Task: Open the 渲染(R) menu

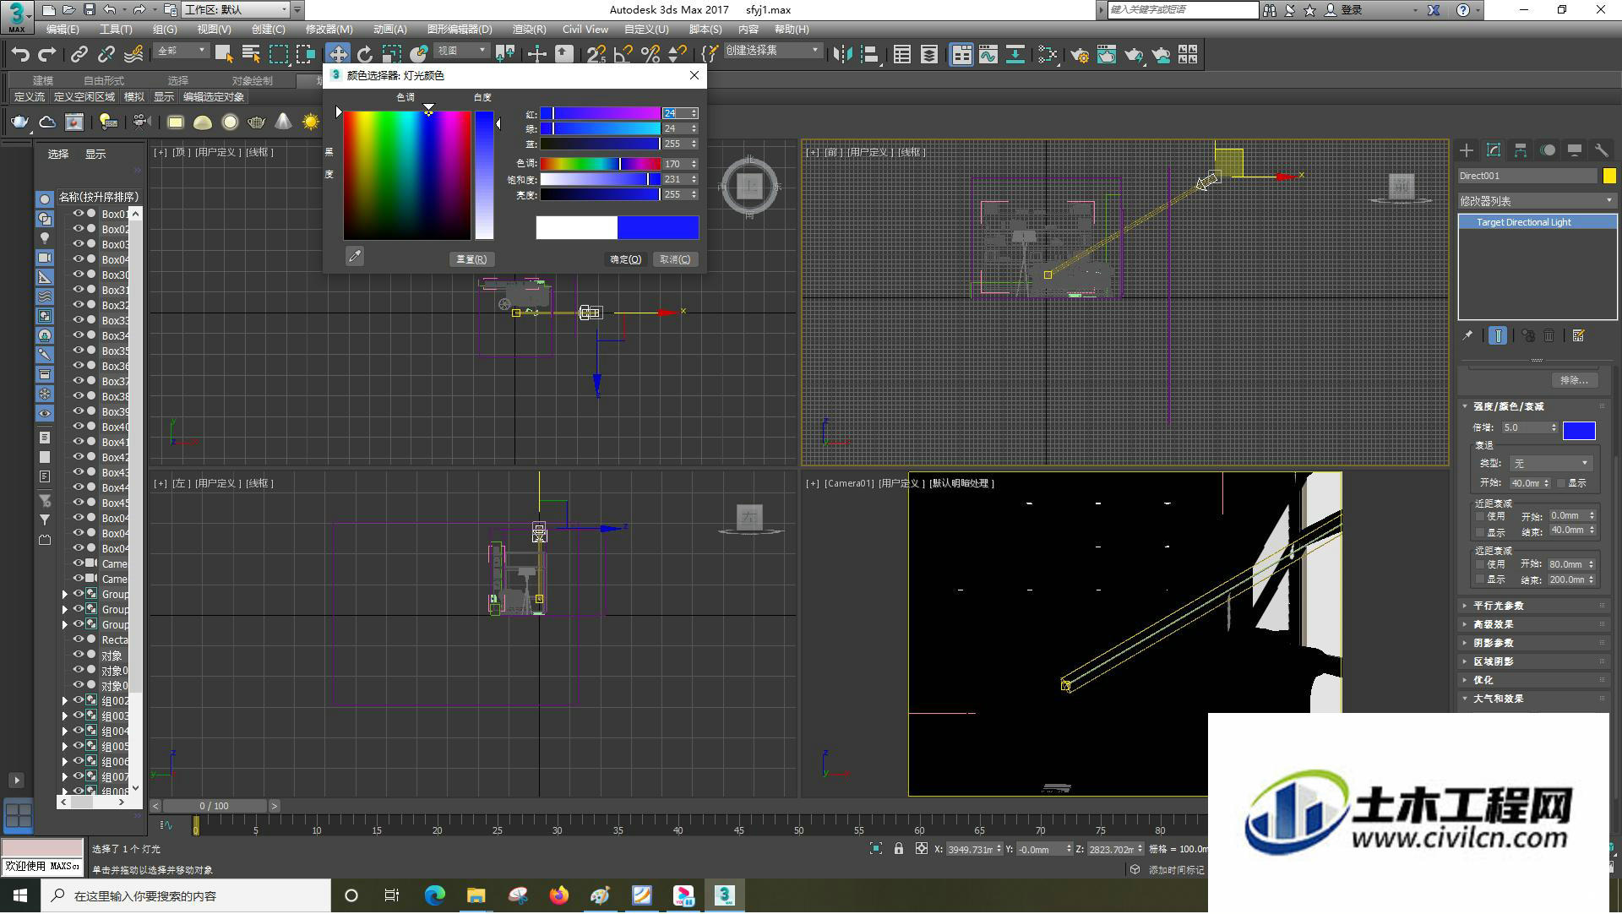Action: [x=529, y=30]
